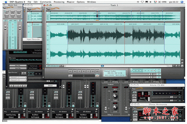Image resolution: width=187 pixels, height=124 pixels.
Task: Click the Dock button in Master Outs
Action: [x=19, y=15]
